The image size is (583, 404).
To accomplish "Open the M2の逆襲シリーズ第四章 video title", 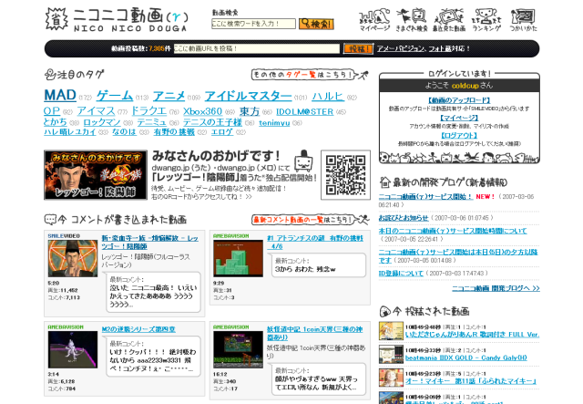I will [x=138, y=329].
